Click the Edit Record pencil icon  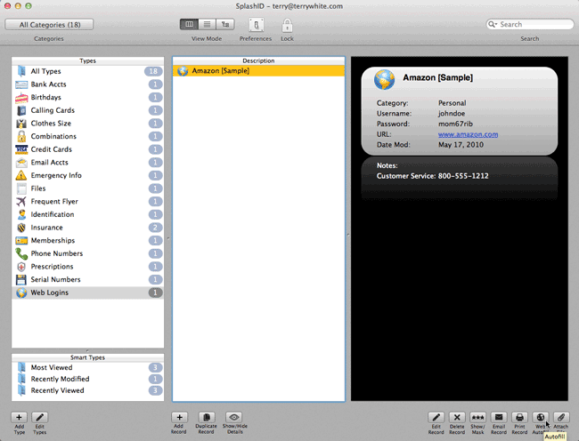coord(436,417)
